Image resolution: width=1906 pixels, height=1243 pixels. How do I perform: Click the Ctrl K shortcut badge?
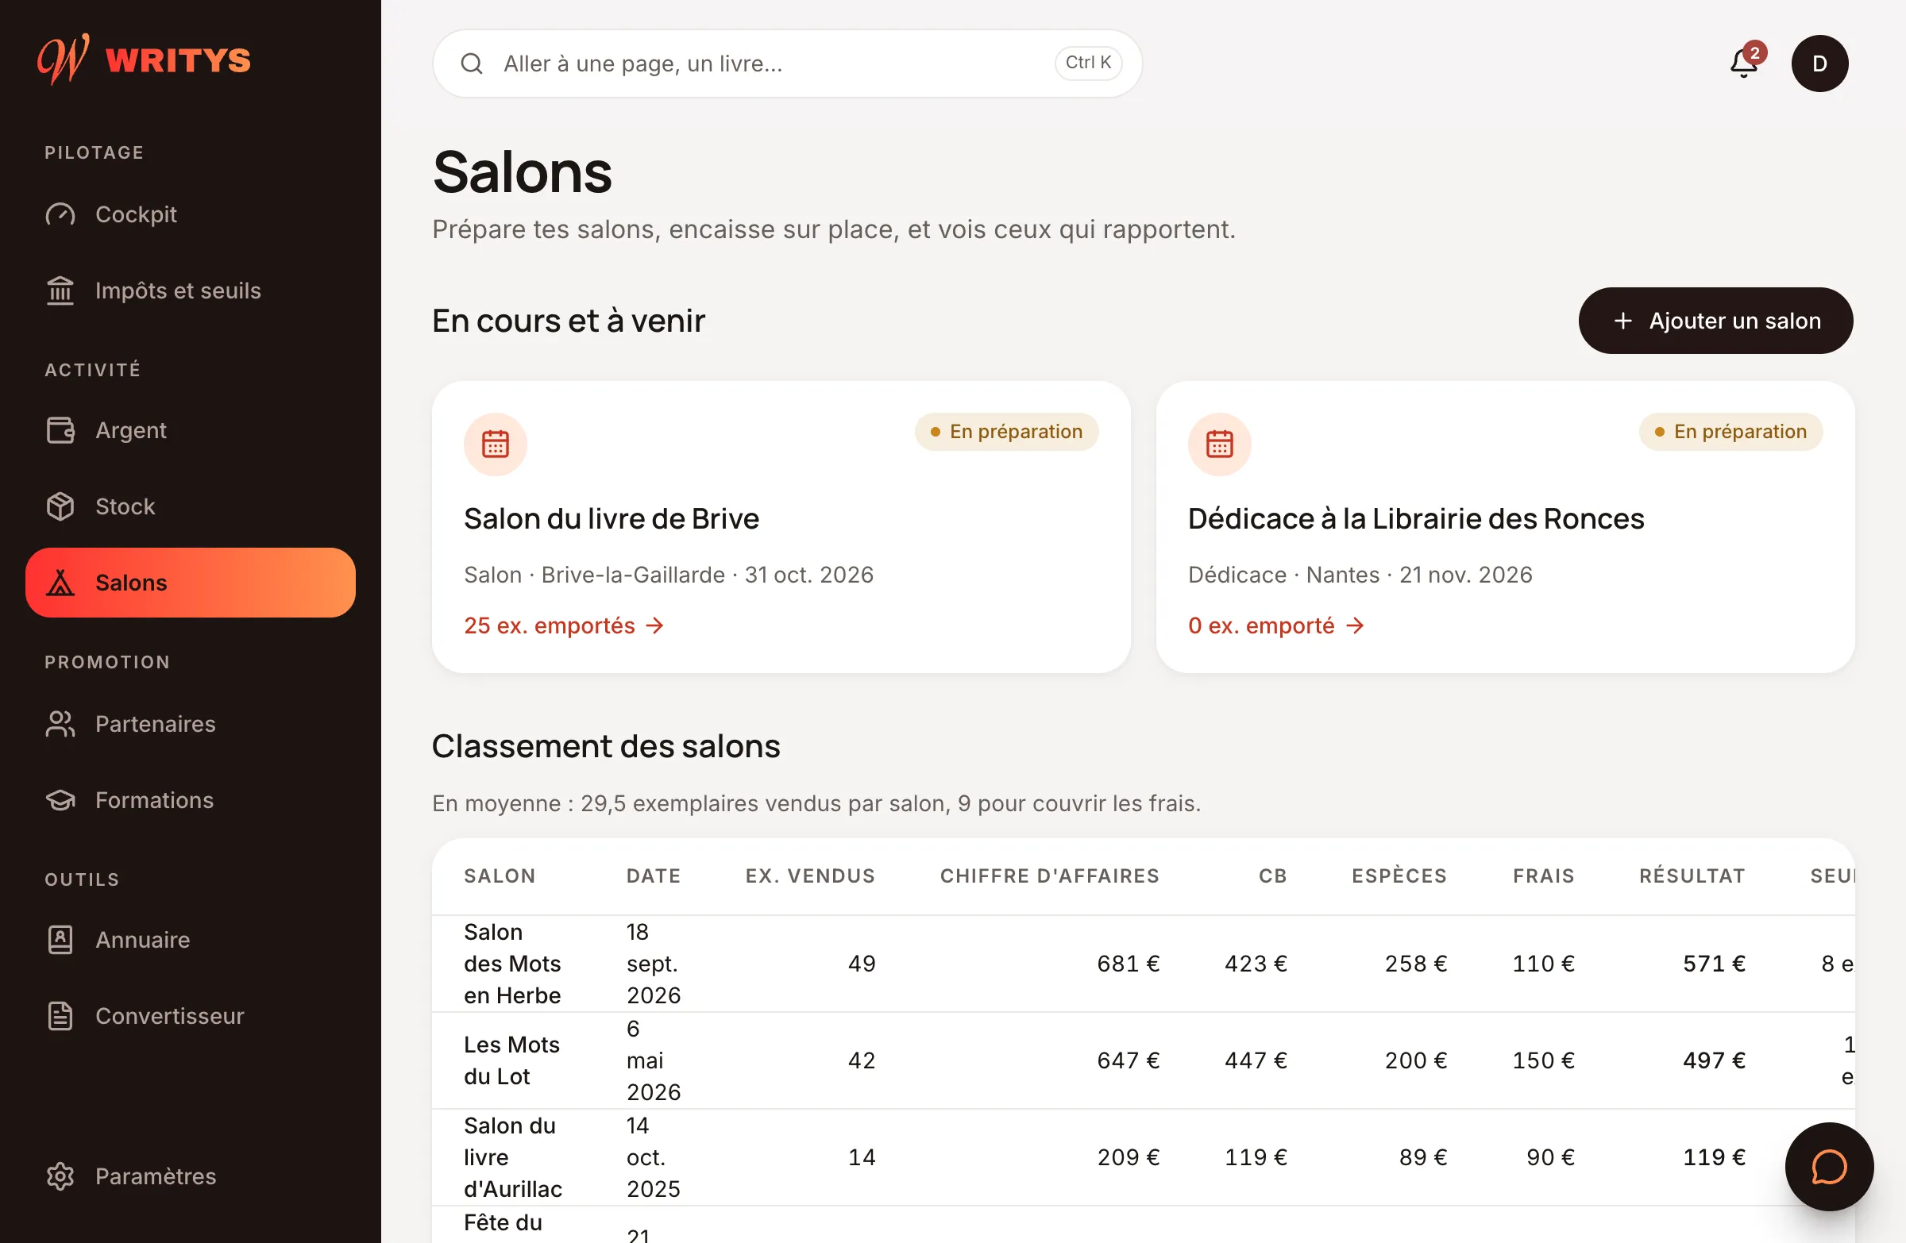click(x=1087, y=63)
